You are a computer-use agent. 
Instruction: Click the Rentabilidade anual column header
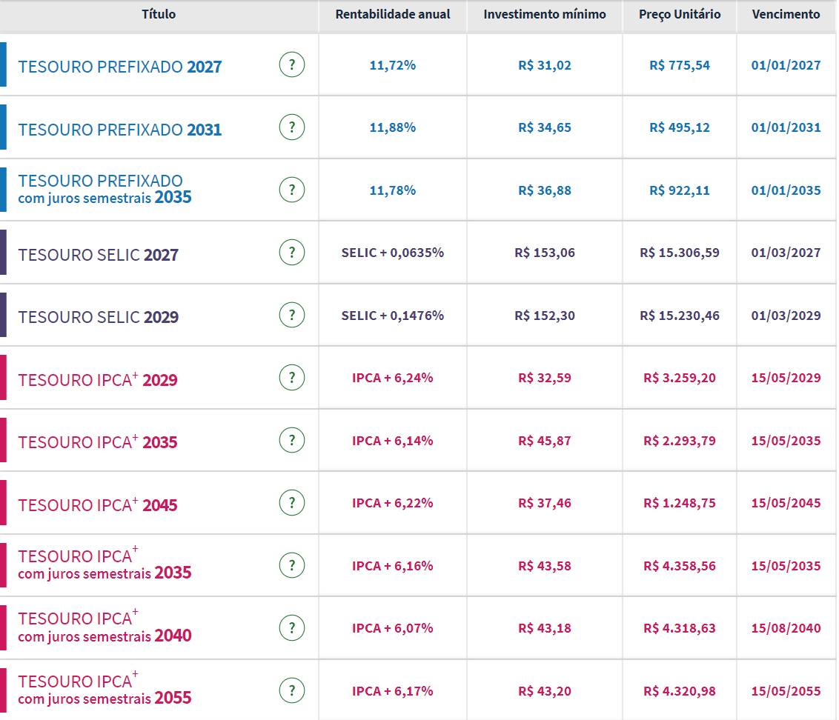pos(393,15)
